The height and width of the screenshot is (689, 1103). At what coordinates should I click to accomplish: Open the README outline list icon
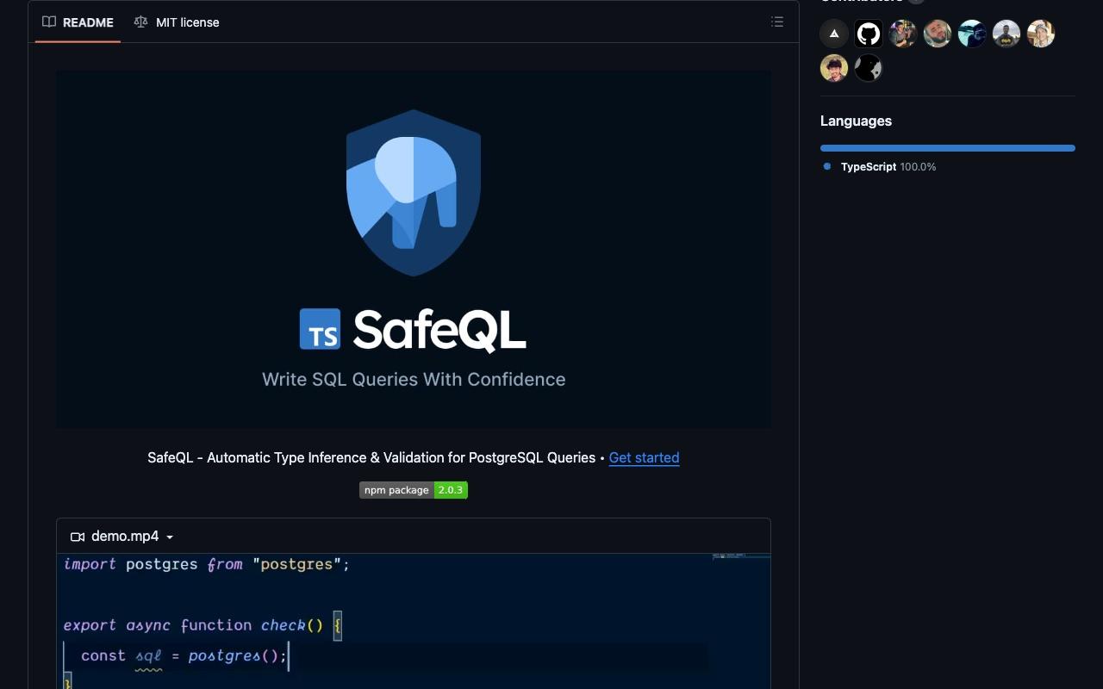coord(777,22)
